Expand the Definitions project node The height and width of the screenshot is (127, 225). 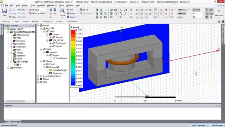point(8,68)
